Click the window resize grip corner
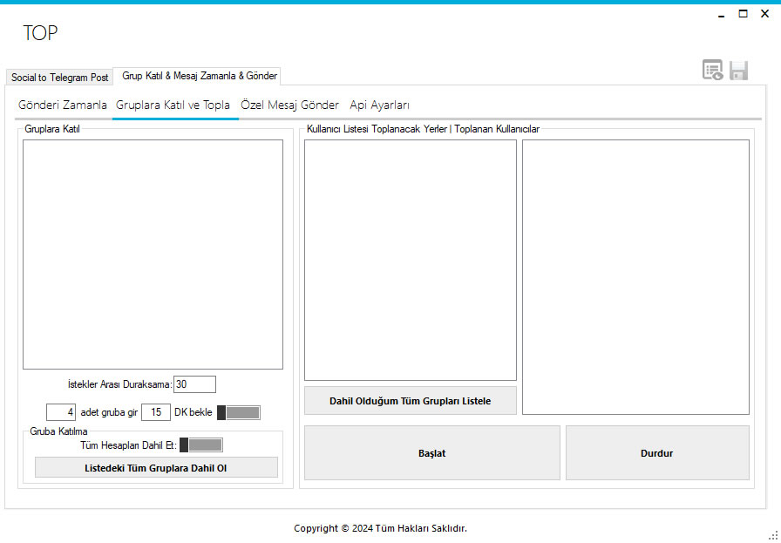Image resolution: width=781 pixels, height=543 pixels. click(775, 535)
